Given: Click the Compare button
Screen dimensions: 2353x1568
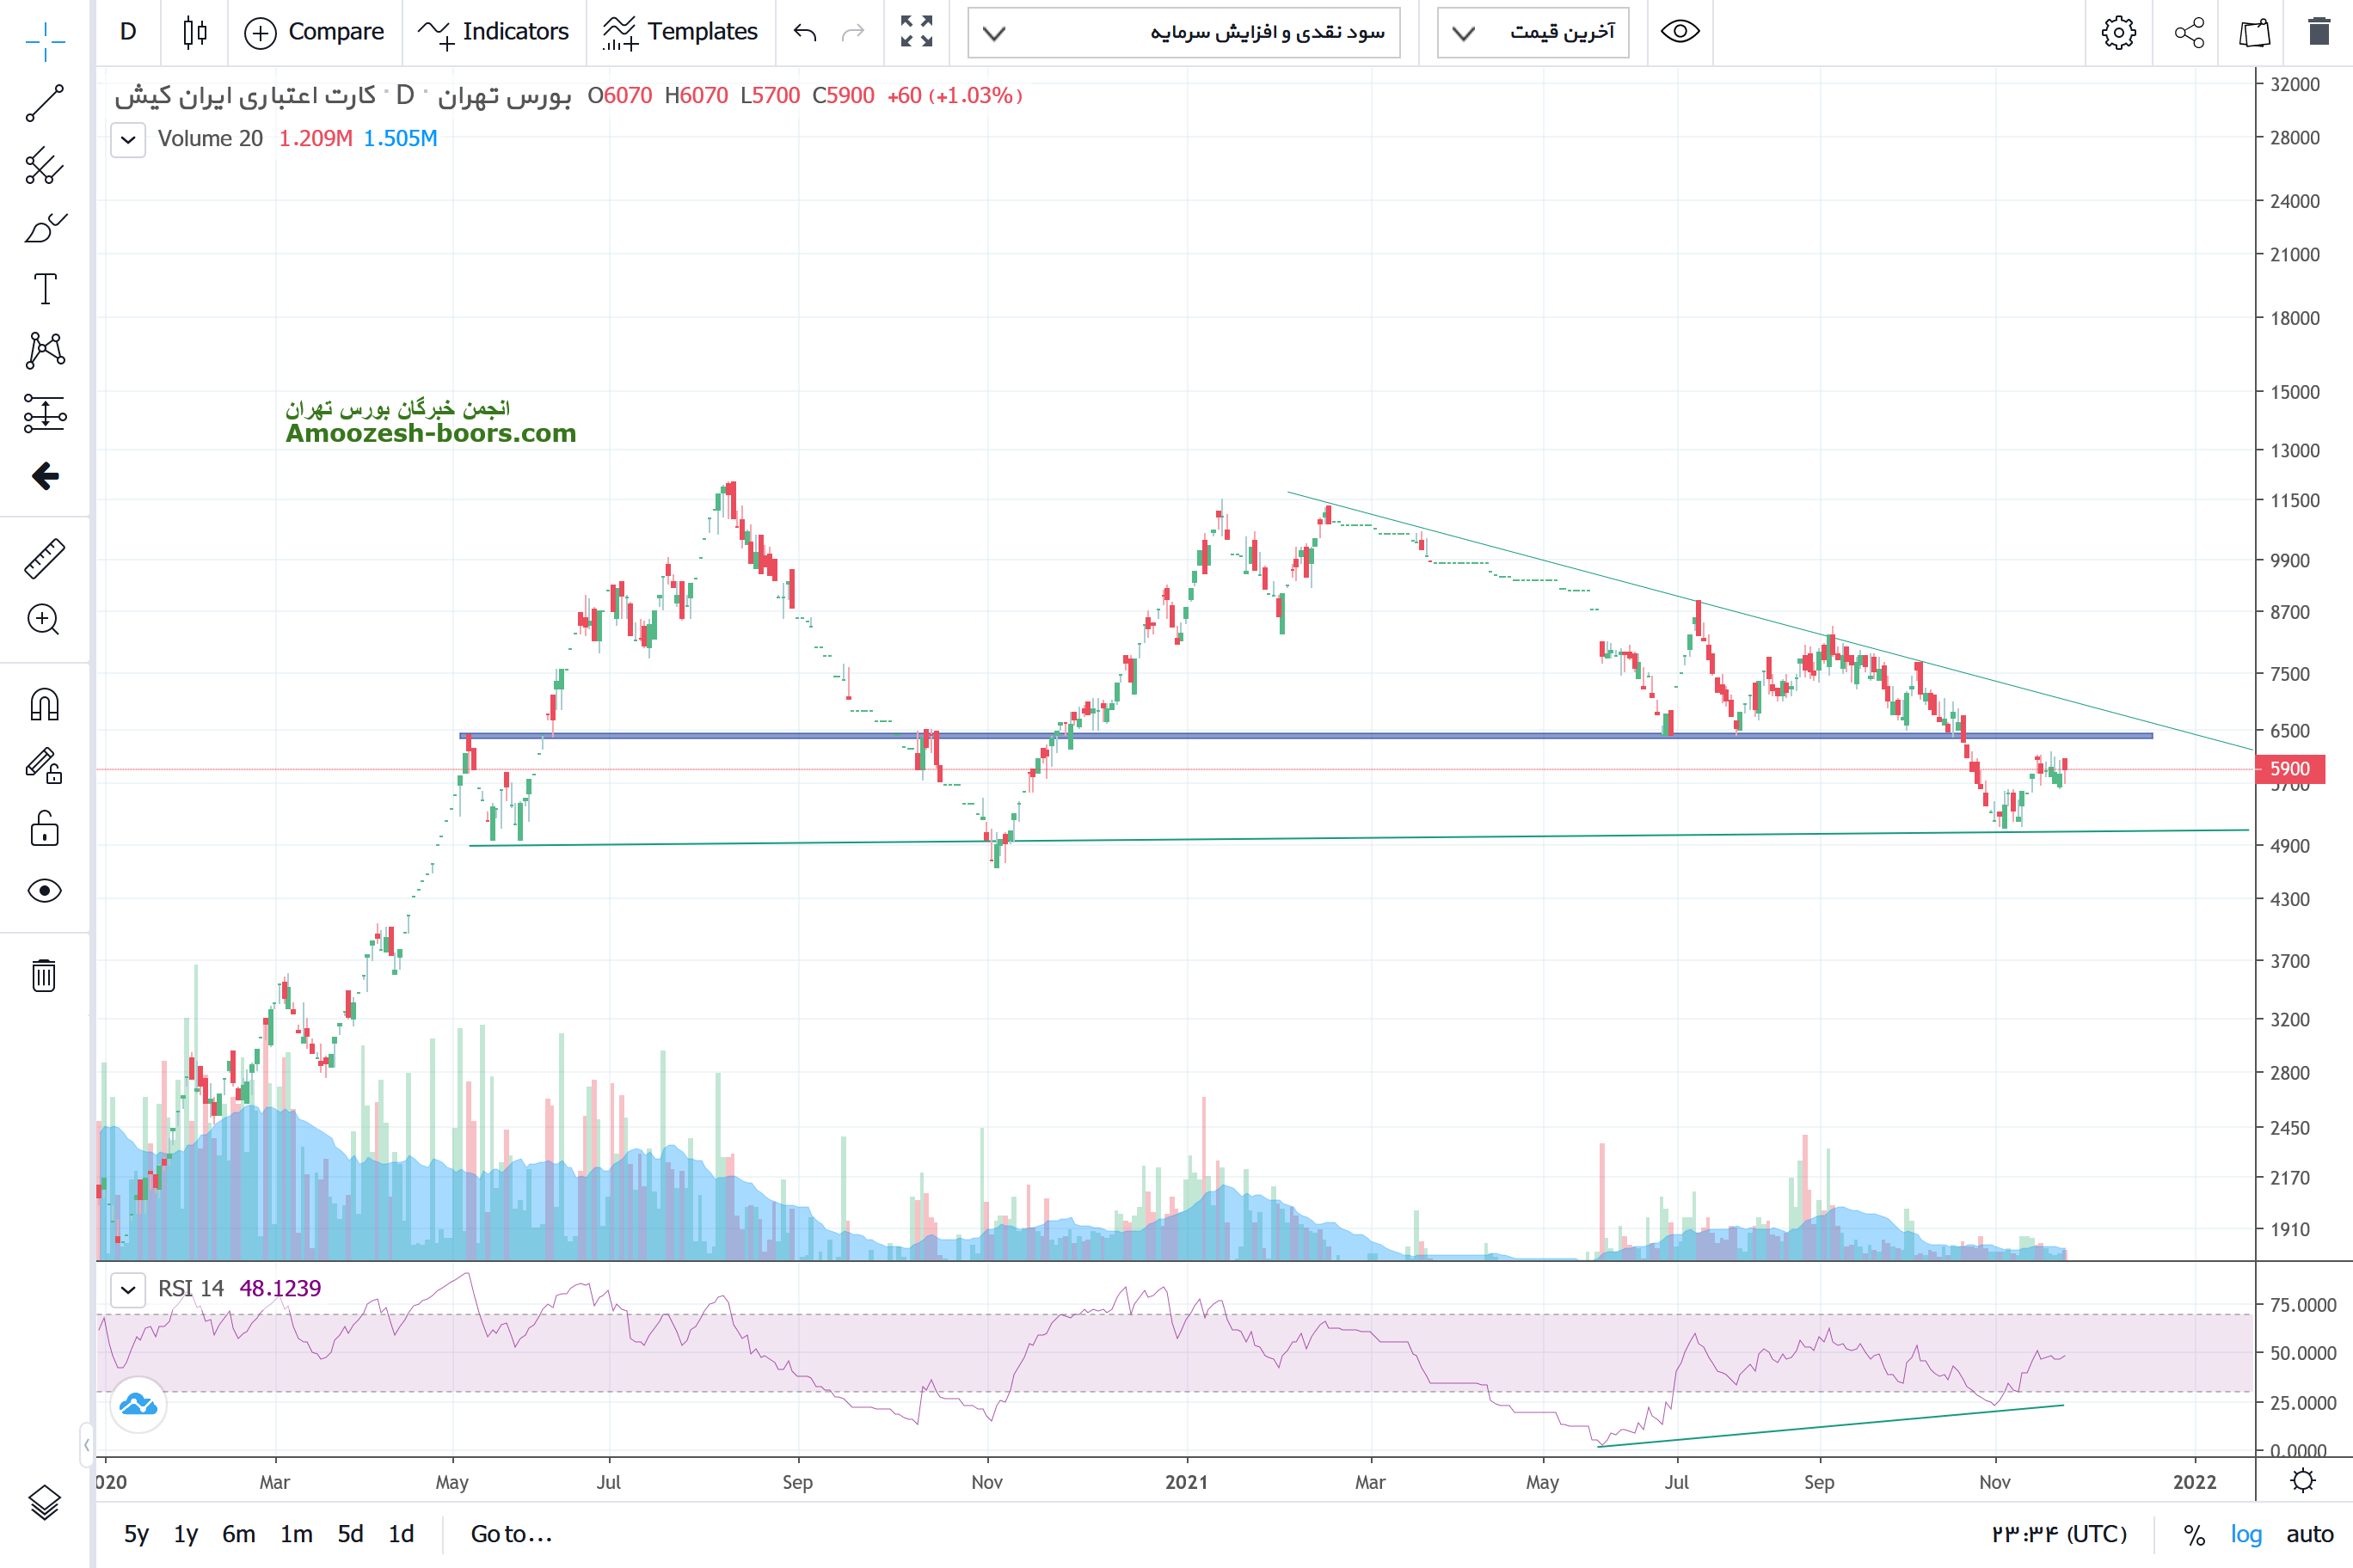Looking at the screenshot, I should (x=315, y=32).
